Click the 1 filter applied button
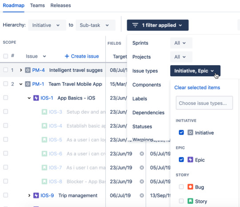The image size is (240, 207). pyautogui.click(x=158, y=25)
